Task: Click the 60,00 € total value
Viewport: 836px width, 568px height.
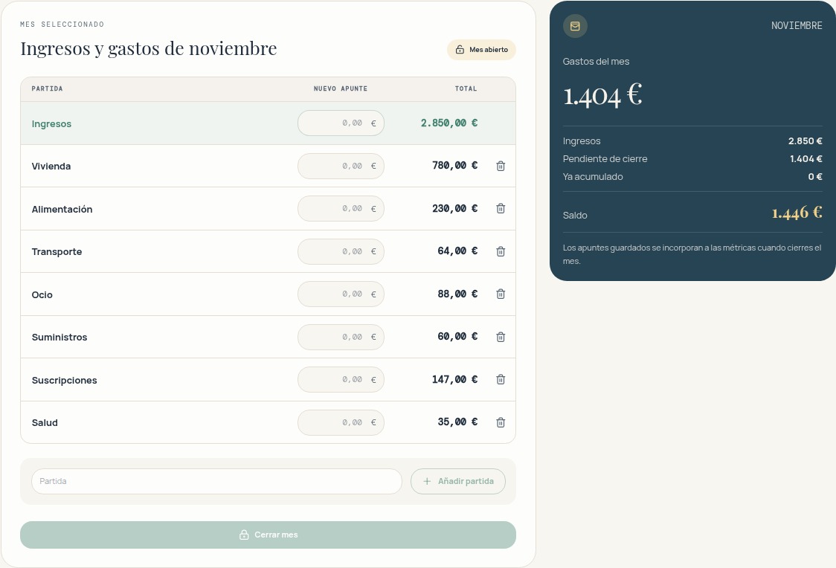Action: (457, 337)
